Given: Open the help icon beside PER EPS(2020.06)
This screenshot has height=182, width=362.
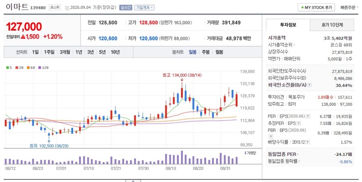Looking at the screenshot, I should pyautogui.click(x=308, y=116).
